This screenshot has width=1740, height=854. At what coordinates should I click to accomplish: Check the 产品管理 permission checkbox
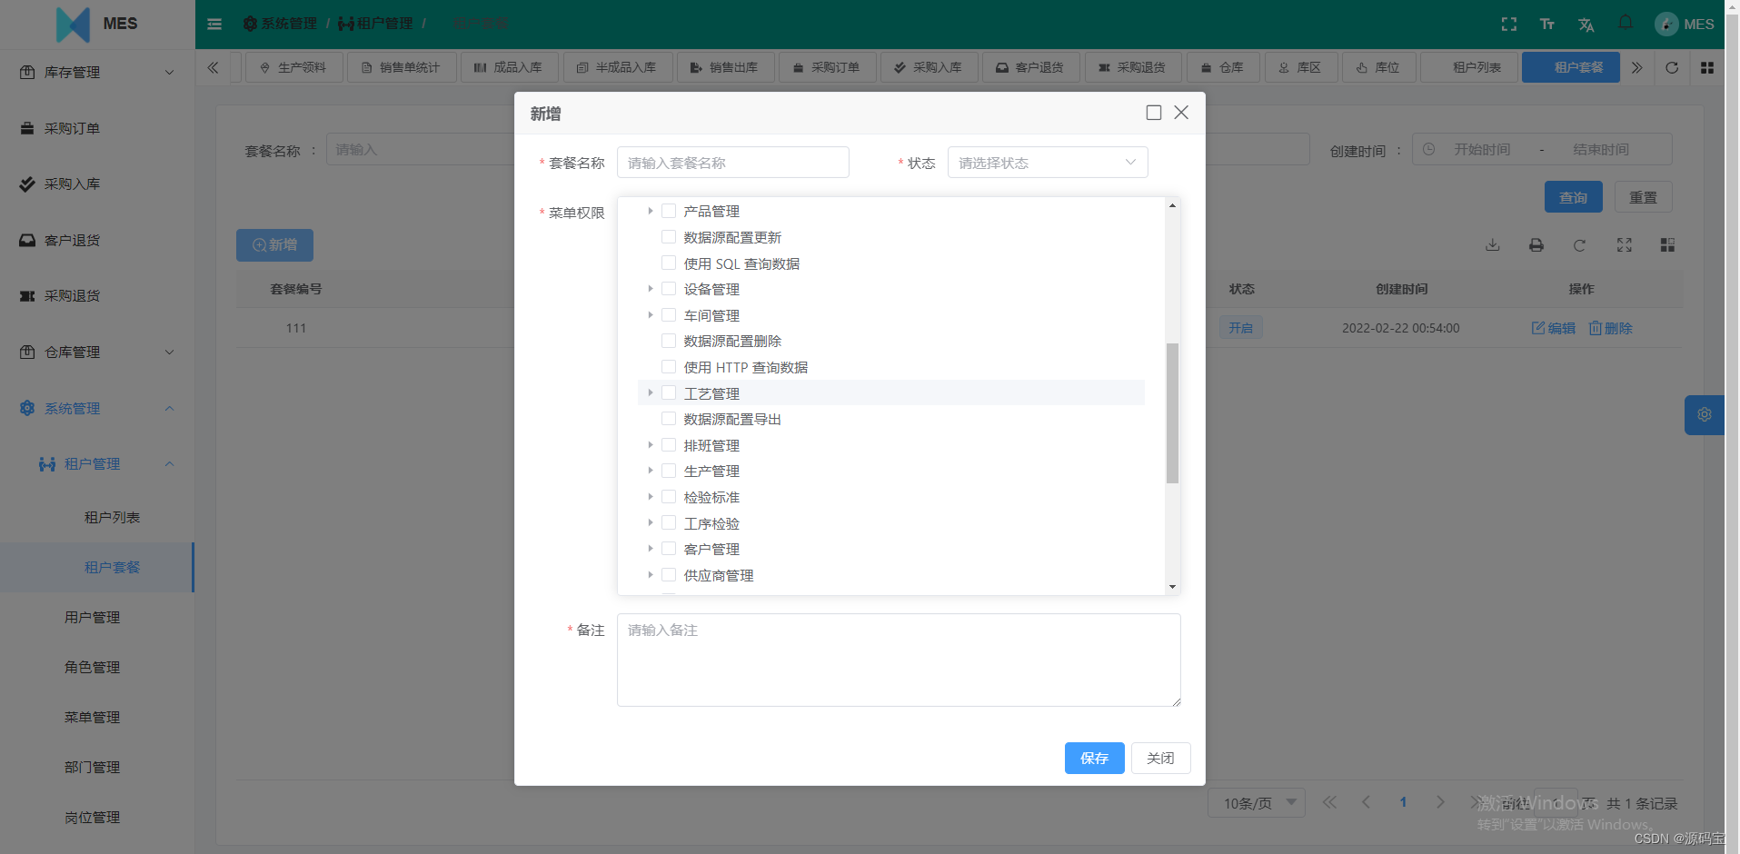(x=669, y=210)
